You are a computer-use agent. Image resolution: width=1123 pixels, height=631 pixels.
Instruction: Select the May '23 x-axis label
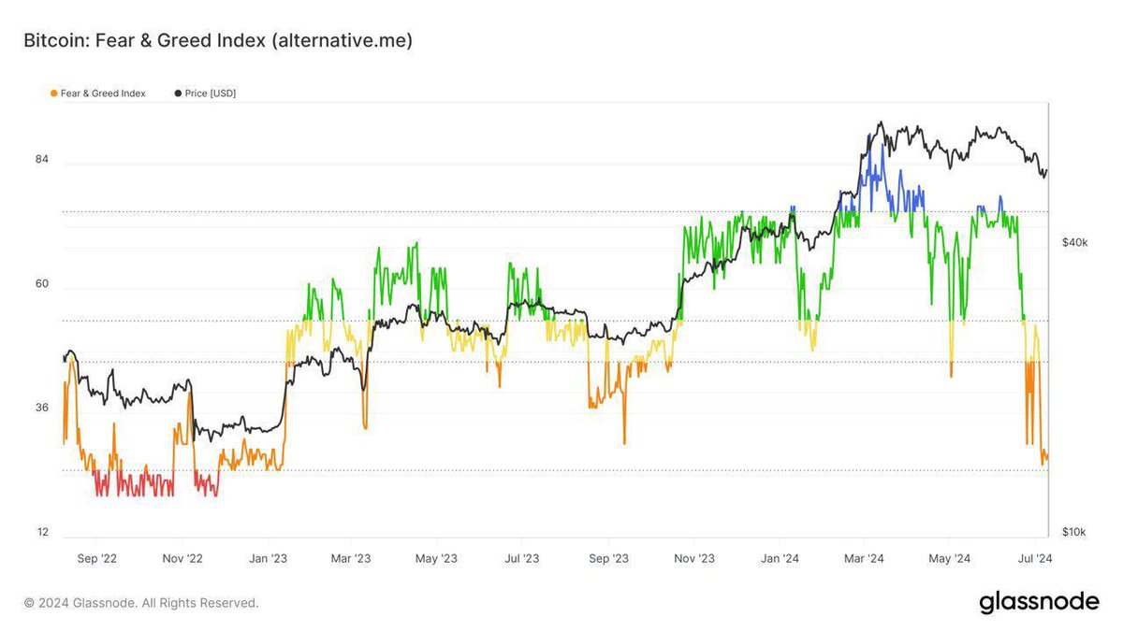(437, 559)
